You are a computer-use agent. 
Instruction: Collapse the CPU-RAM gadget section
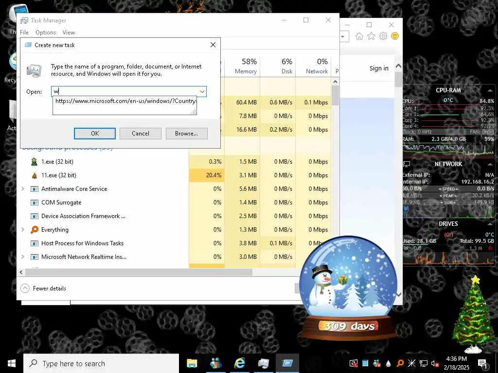click(490, 90)
